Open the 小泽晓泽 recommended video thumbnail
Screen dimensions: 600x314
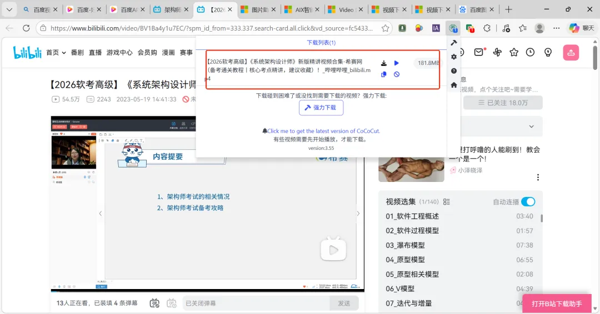click(x=411, y=169)
